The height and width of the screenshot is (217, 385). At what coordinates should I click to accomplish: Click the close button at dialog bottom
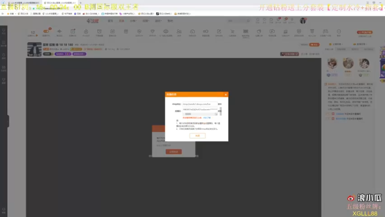coord(197,136)
